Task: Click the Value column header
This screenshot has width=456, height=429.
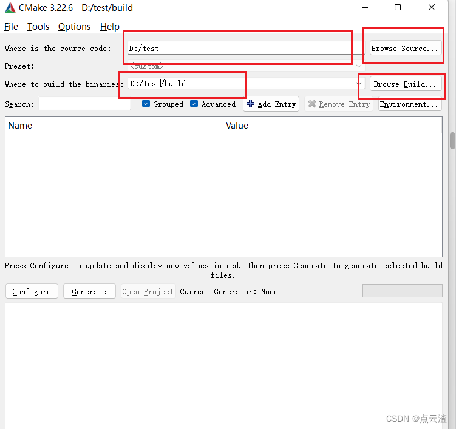Action: (x=333, y=126)
